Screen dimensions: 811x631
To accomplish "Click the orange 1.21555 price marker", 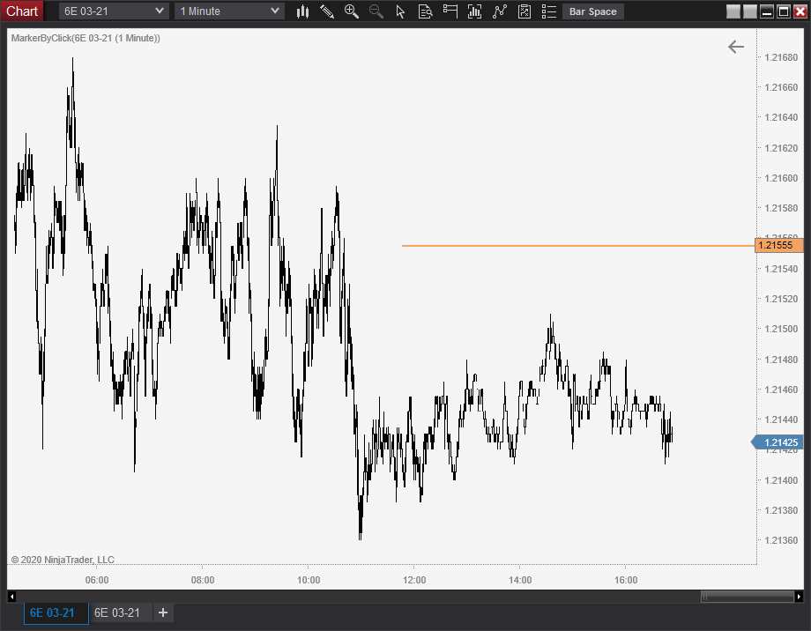I will pyautogui.click(x=778, y=245).
